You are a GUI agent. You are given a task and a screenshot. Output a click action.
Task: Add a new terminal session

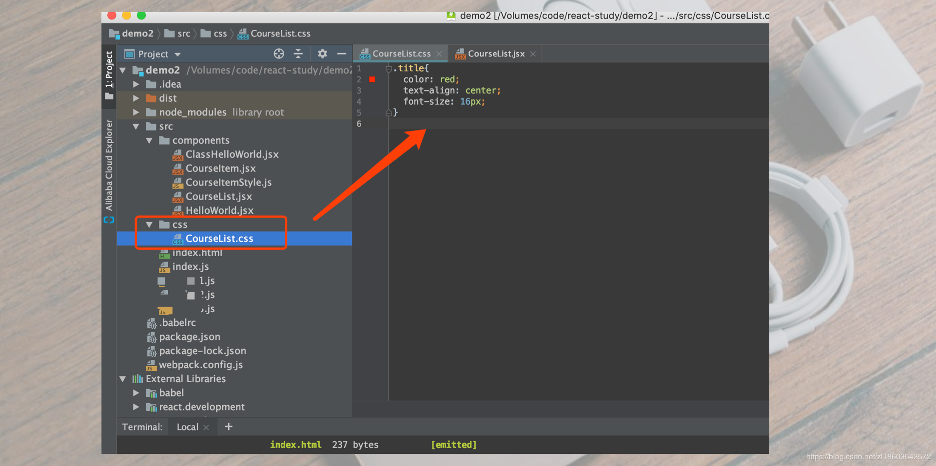click(x=228, y=427)
